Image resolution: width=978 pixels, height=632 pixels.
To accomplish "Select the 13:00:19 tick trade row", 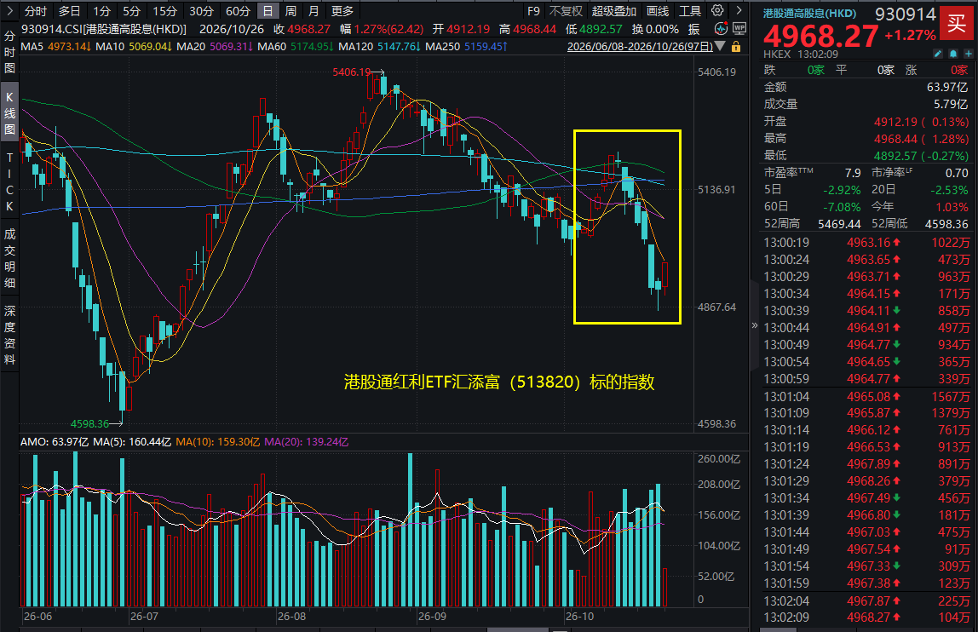I will pyautogui.click(x=866, y=242).
